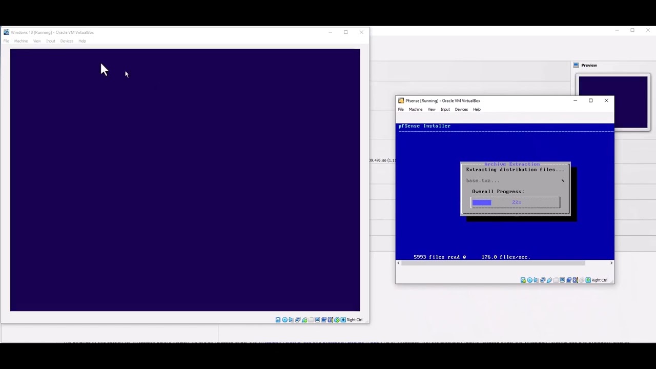Click 'Extracting distribution files...' text
The image size is (656, 369).
coord(515,170)
